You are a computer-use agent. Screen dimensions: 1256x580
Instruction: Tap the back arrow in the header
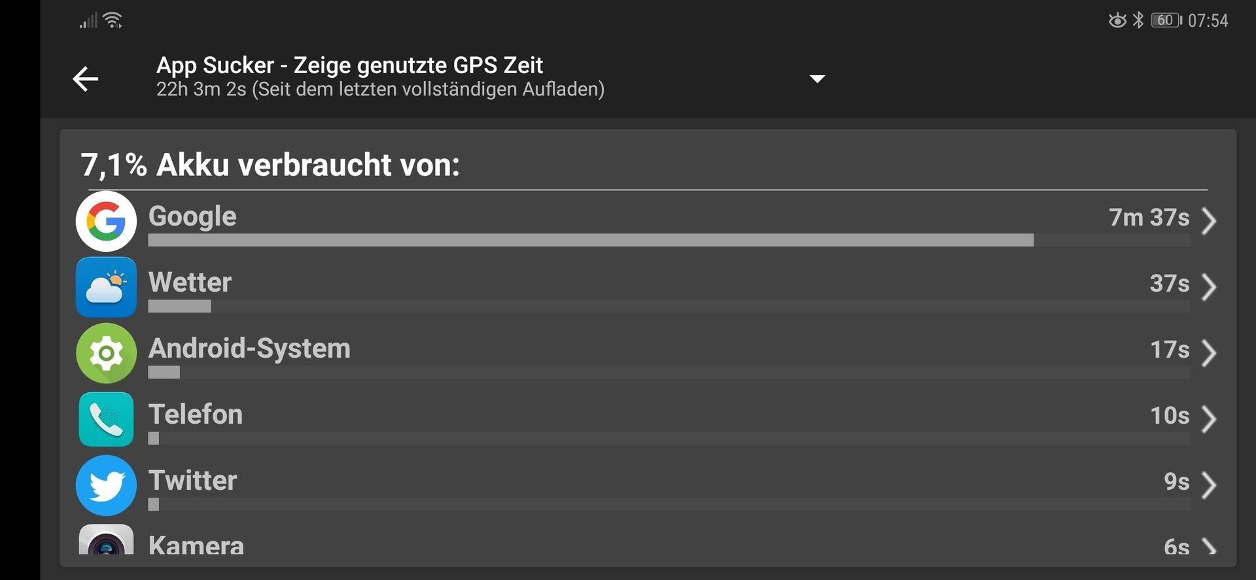[86, 79]
